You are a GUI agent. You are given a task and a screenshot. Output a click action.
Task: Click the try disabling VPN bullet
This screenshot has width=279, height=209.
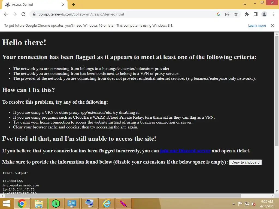coord(76,112)
